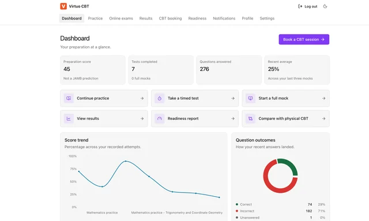Click the Tests completed card

click(161, 70)
